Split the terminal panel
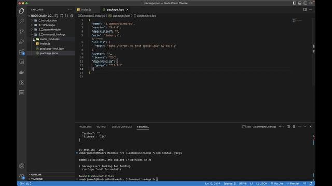The image size is (332, 186). (x=288, y=127)
